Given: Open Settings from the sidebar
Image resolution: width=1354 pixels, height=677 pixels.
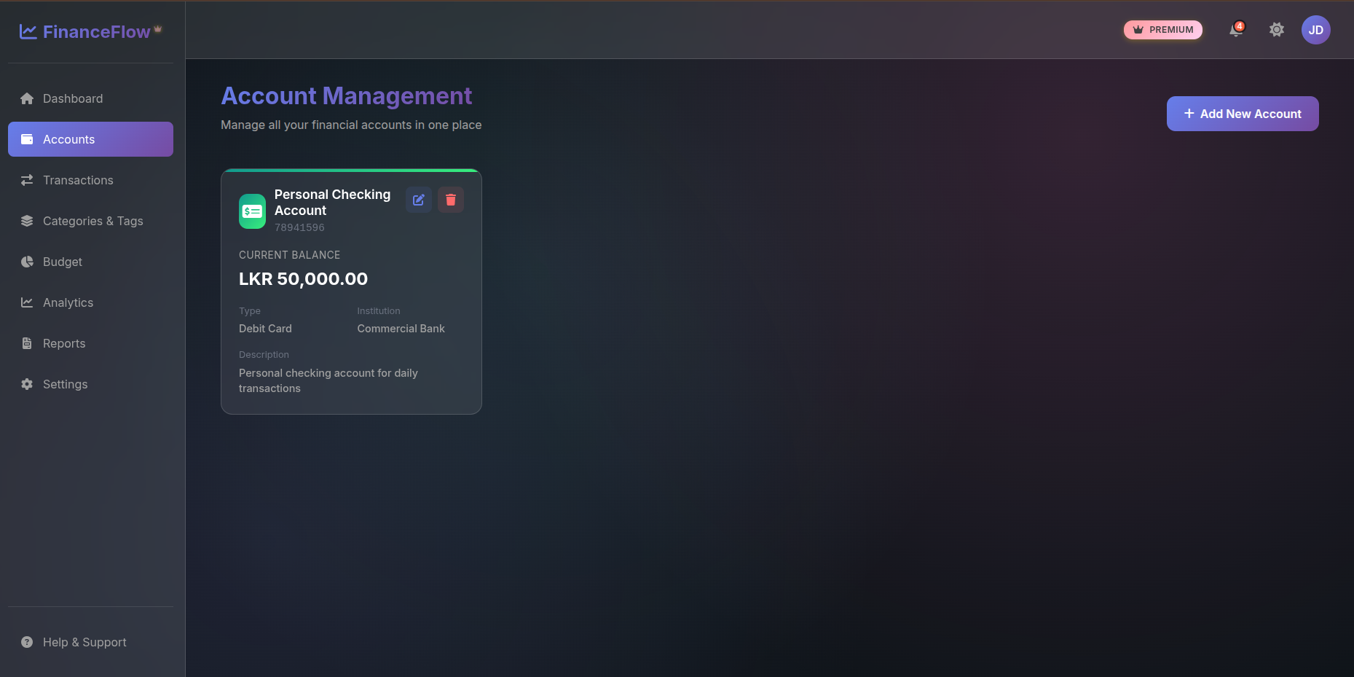Looking at the screenshot, I should coord(65,384).
